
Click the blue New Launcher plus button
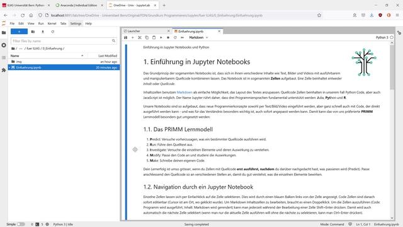point(19,32)
